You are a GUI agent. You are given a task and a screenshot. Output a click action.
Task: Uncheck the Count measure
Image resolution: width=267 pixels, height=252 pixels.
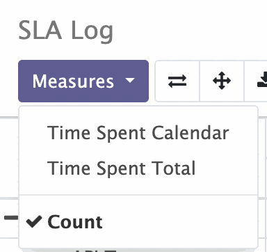[138, 222]
